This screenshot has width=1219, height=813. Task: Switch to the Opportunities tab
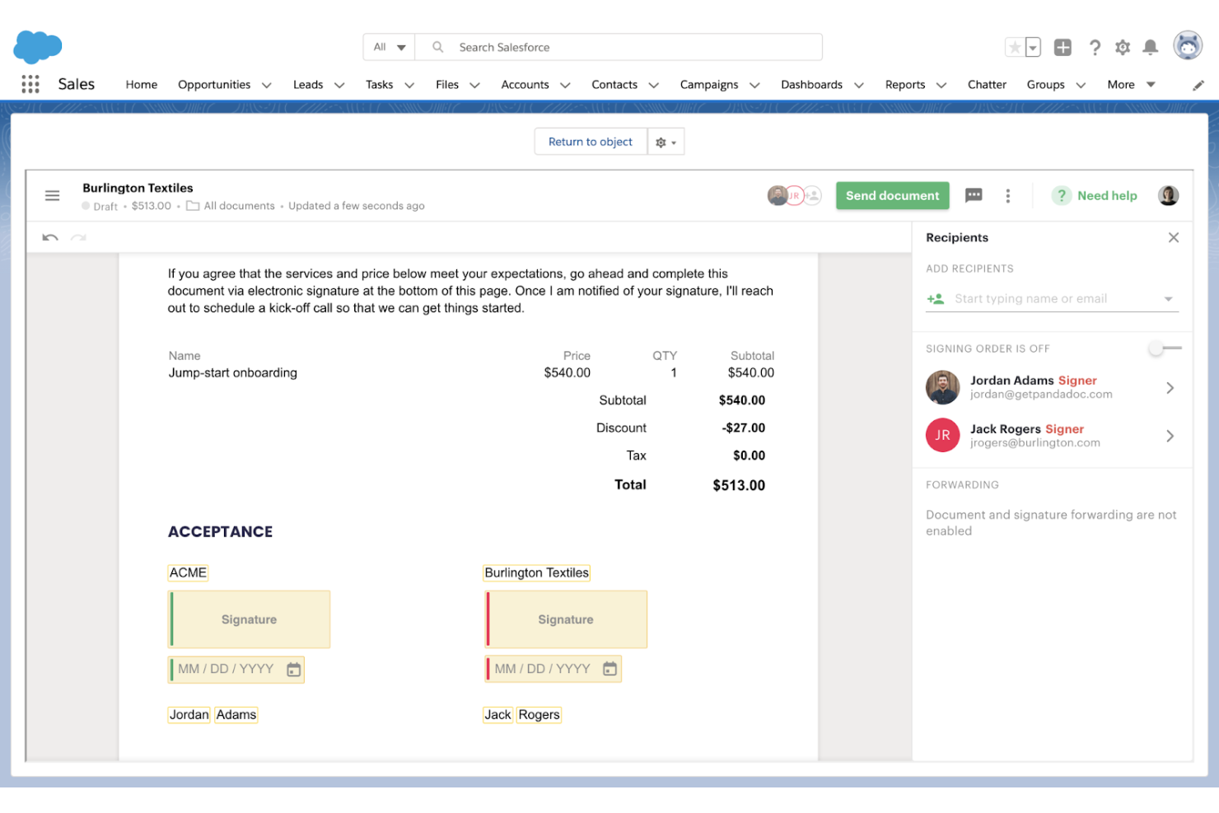tap(215, 84)
